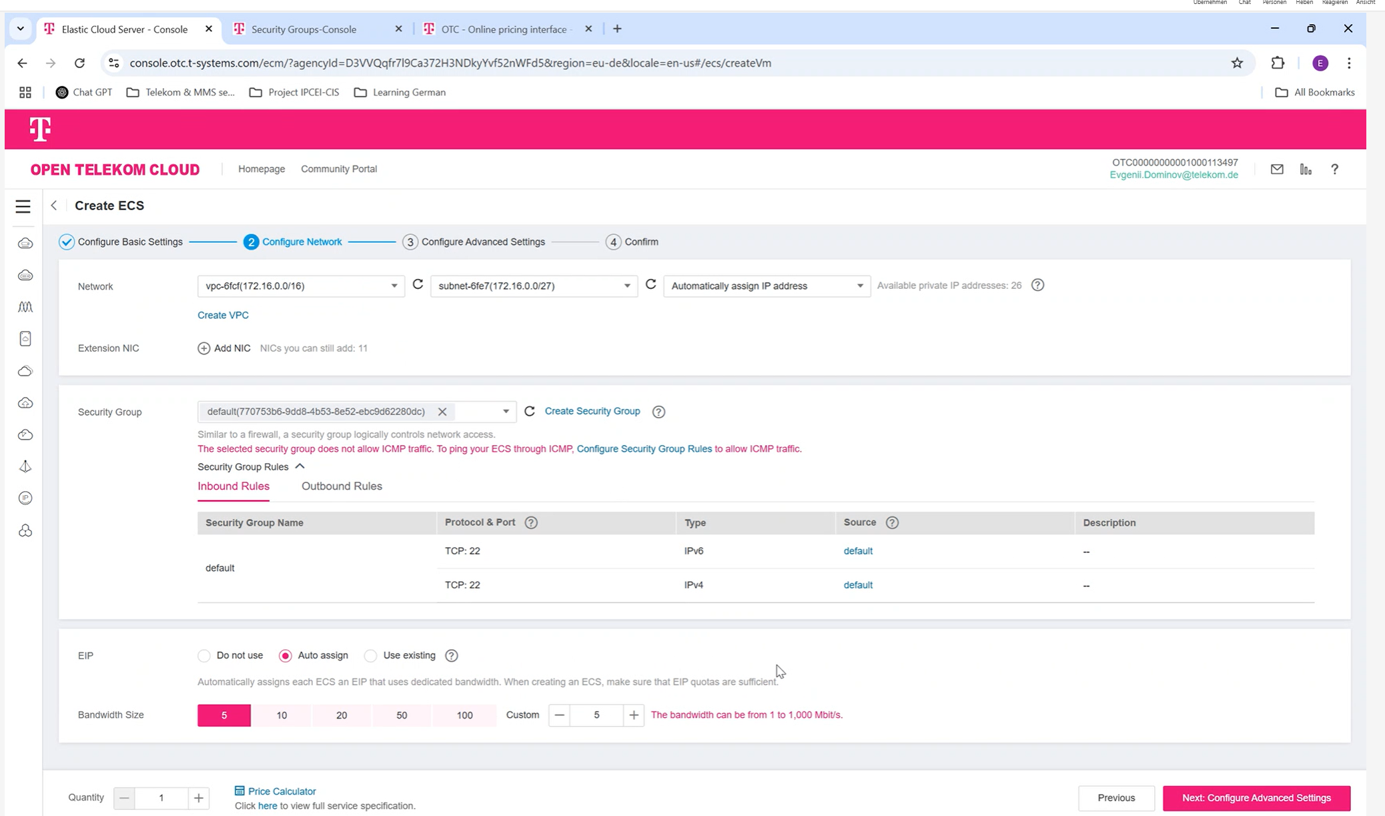Open Learning German bookmark folder
1385x816 pixels.
click(400, 92)
